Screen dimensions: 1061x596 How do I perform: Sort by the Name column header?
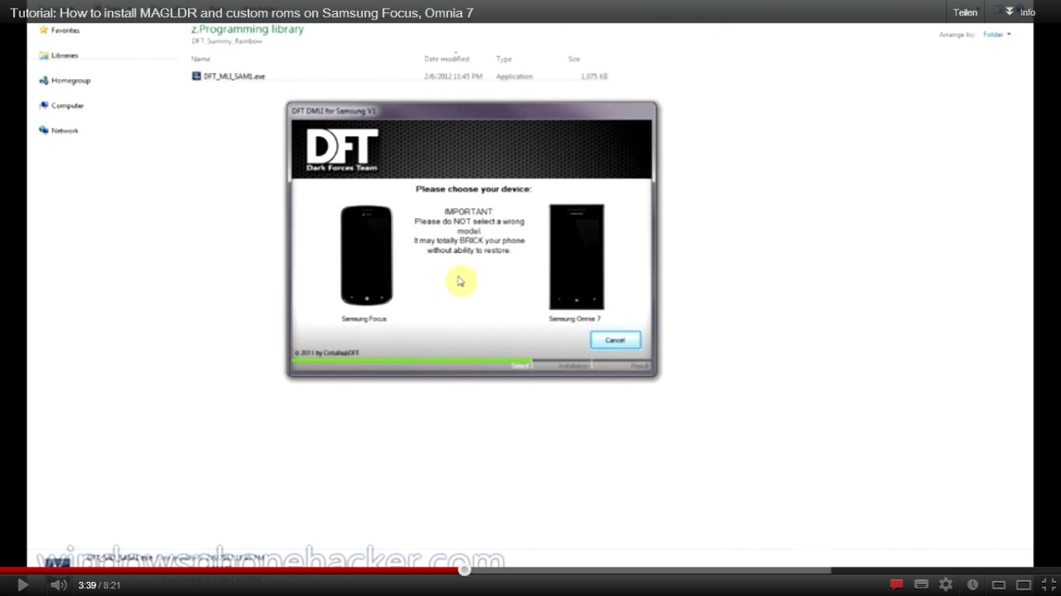point(201,59)
